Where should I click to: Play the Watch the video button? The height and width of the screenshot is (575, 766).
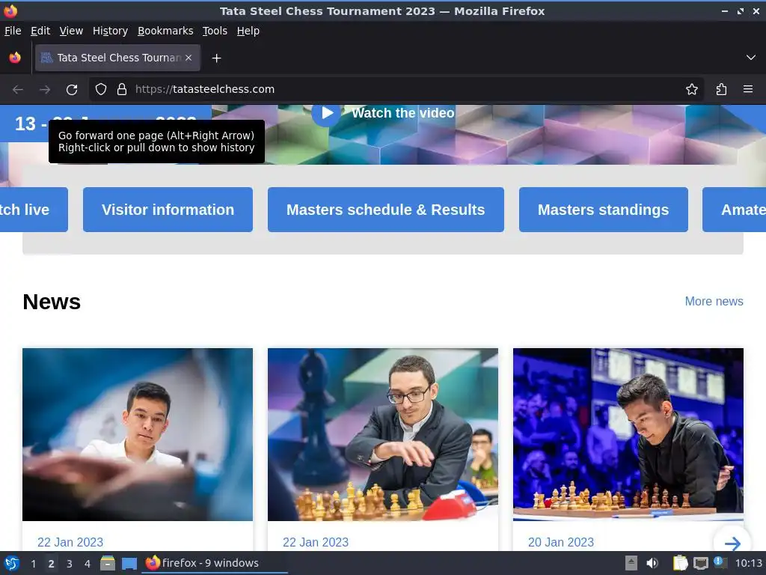coord(326,113)
